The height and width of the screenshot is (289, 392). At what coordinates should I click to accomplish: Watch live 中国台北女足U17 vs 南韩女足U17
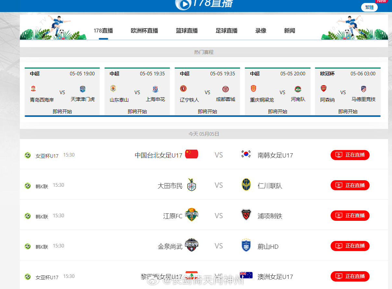[350, 155]
